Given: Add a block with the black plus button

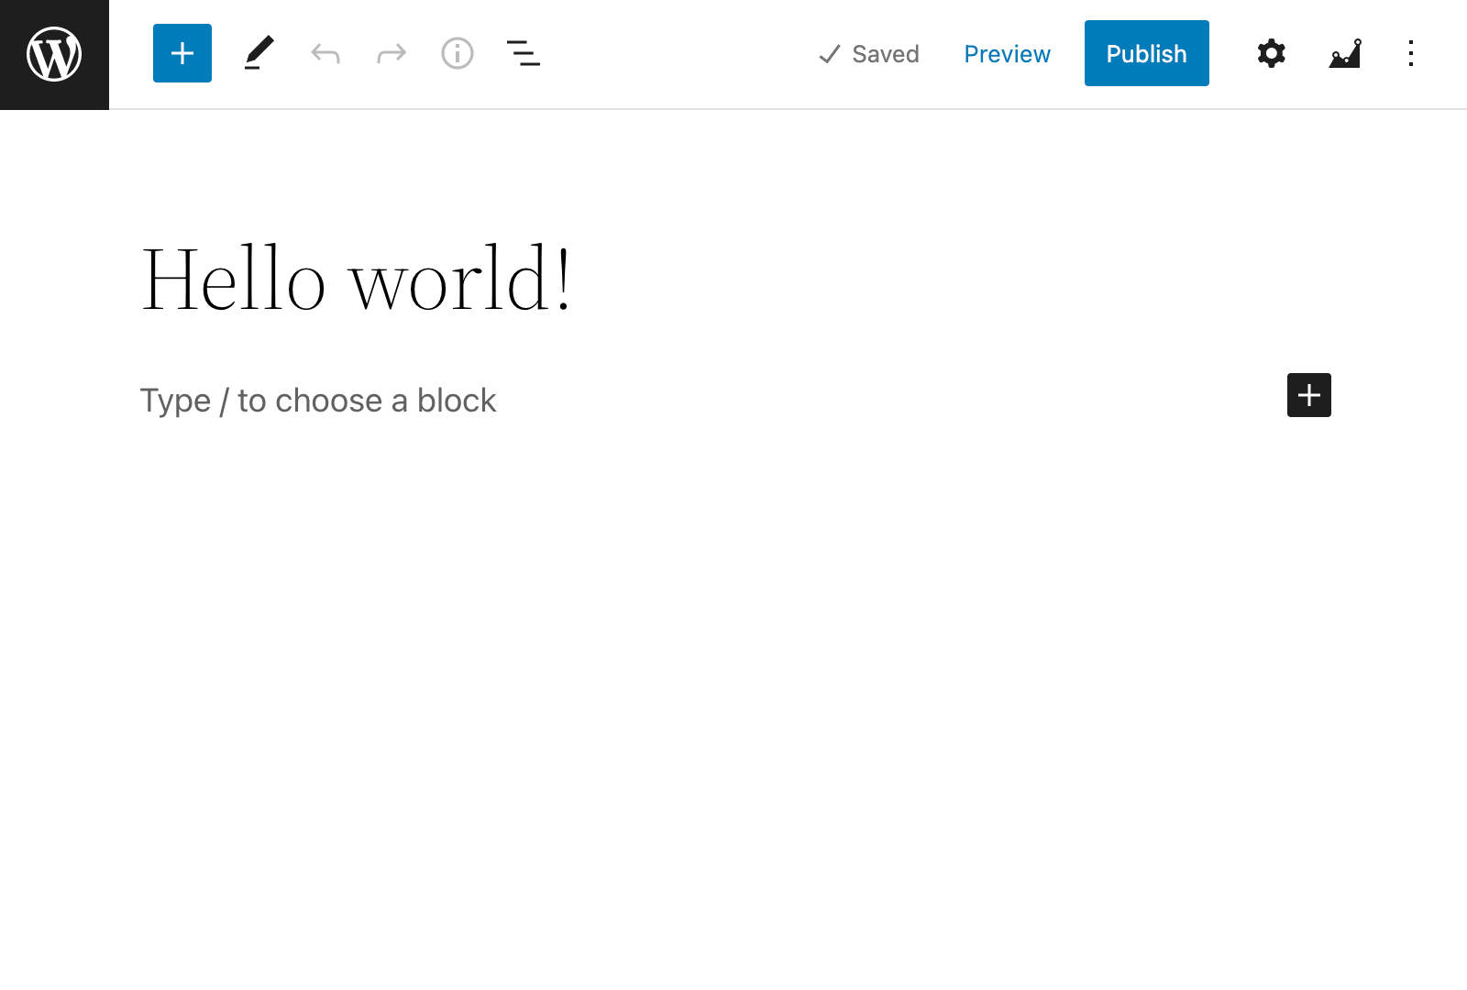Looking at the screenshot, I should (x=1309, y=395).
